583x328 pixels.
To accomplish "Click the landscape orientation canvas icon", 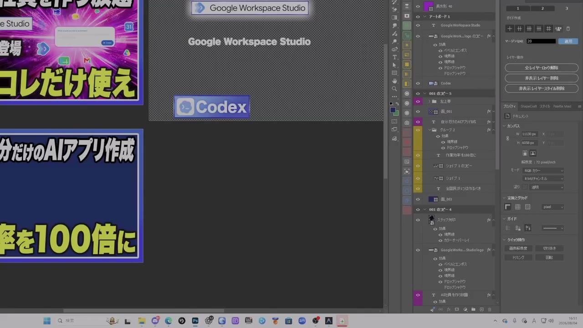I will point(533,153).
